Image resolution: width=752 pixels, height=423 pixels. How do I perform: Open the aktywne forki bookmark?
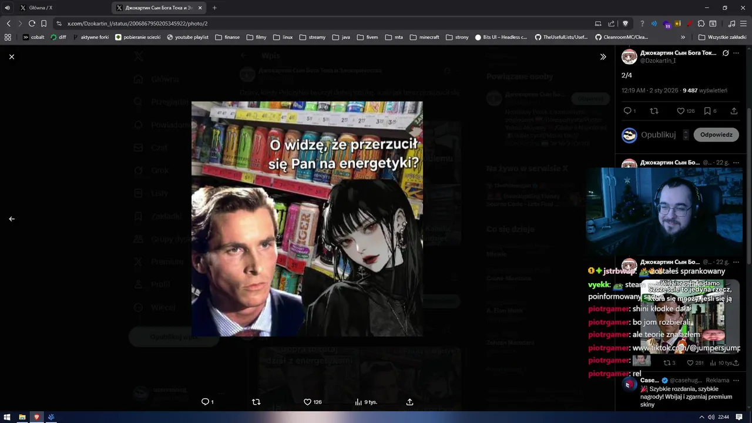coord(91,37)
